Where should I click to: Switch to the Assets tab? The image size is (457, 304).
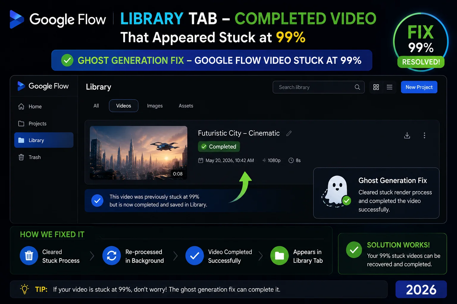coord(186,106)
